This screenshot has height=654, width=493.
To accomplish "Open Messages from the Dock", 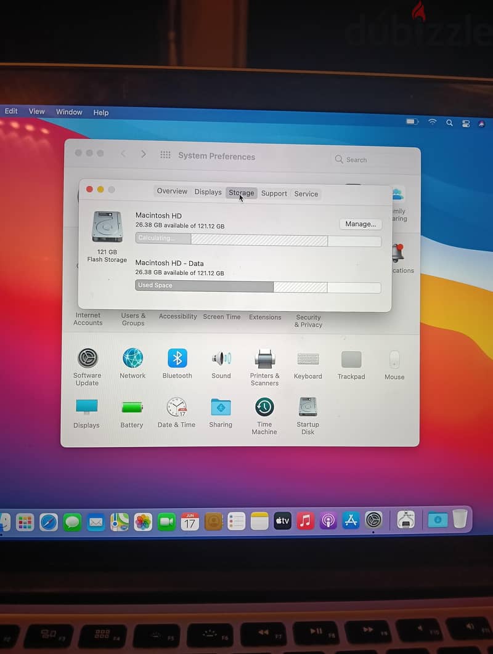I will click(x=72, y=522).
